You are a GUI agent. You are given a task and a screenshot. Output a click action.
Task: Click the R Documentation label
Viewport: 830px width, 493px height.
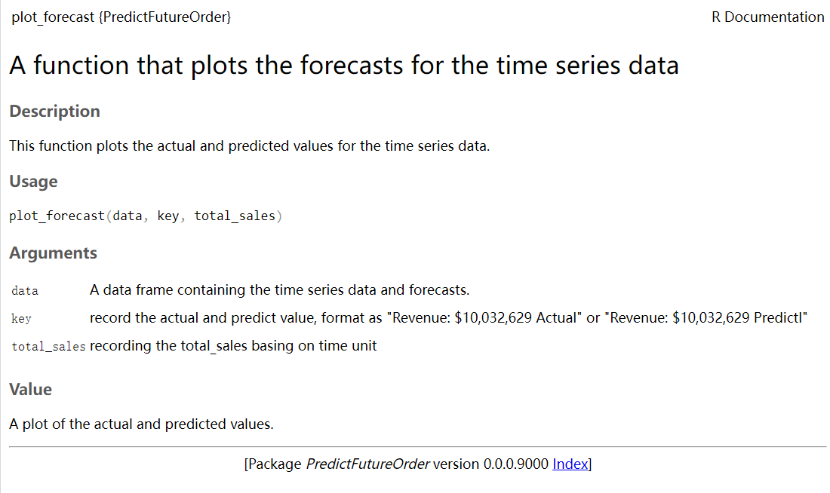point(767,17)
